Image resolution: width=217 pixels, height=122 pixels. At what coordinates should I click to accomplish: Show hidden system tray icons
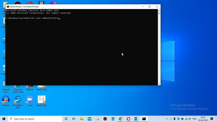coord(167,119)
